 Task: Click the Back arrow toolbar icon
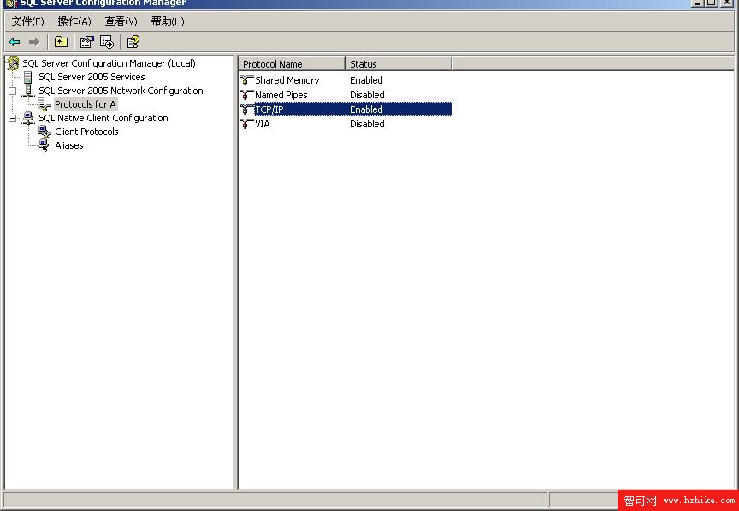click(15, 42)
